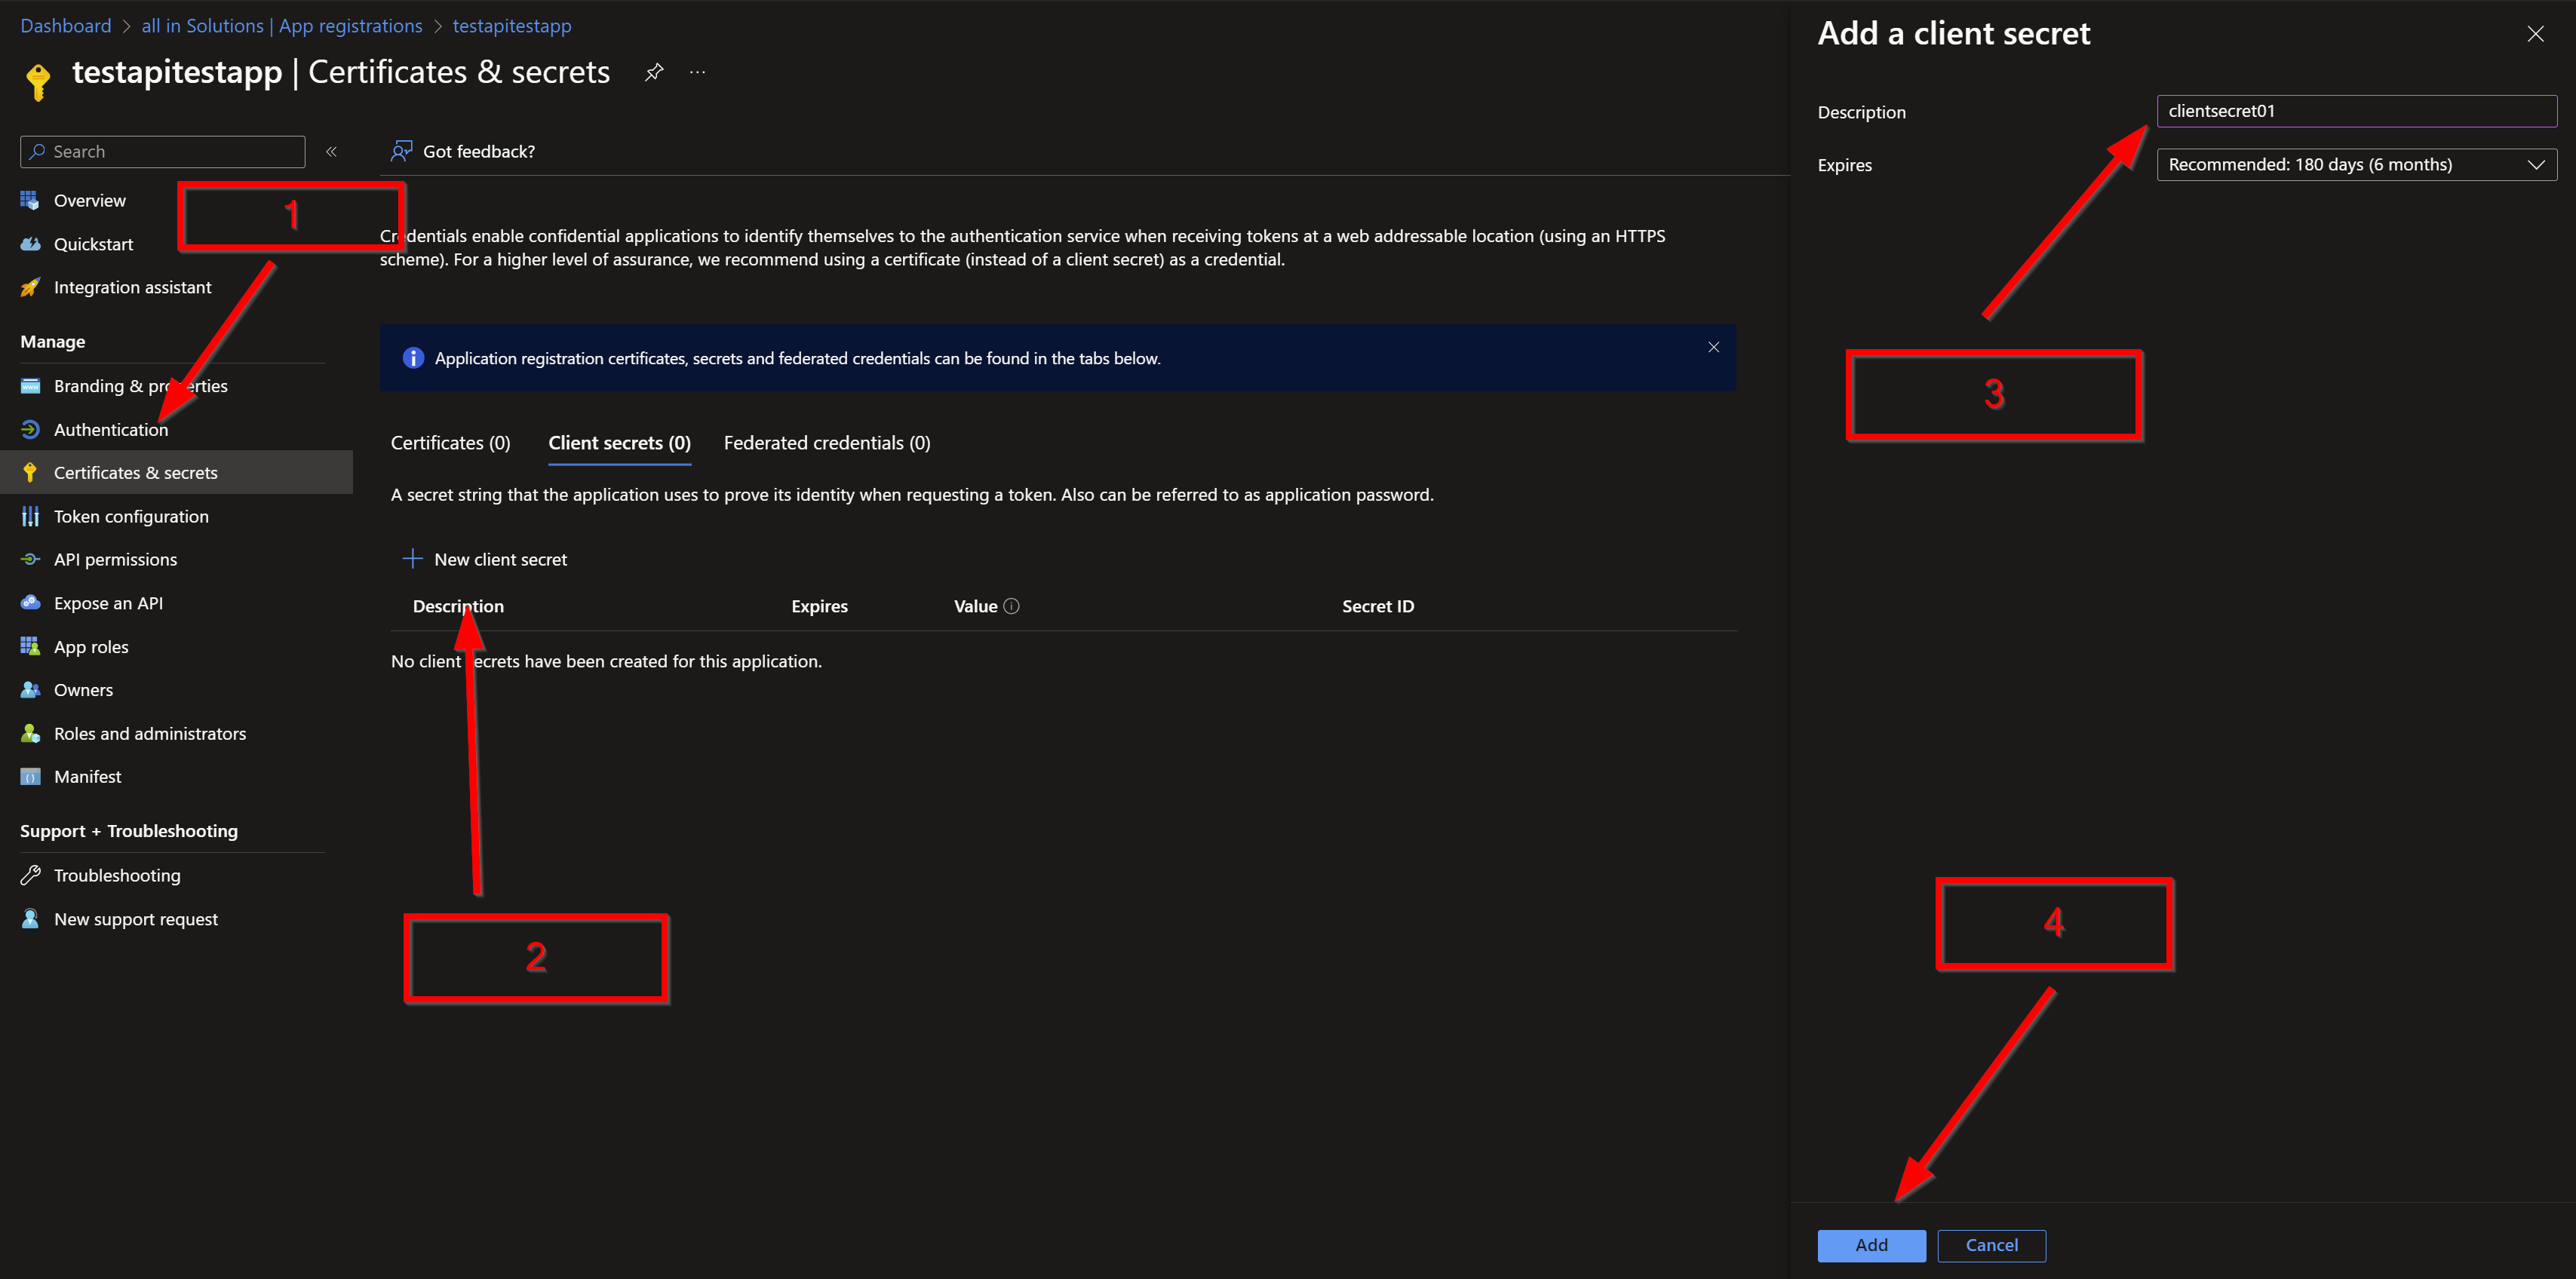The width and height of the screenshot is (2576, 1279).
Task: Click the Got feedback? link
Action: (x=478, y=151)
